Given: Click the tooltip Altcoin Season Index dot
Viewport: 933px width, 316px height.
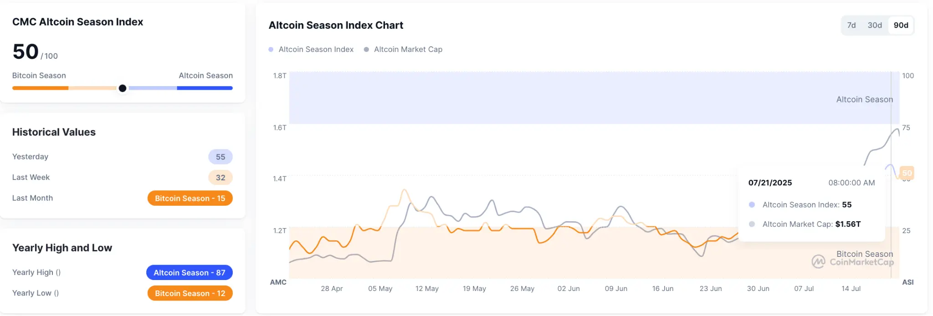Looking at the screenshot, I should 752,205.
